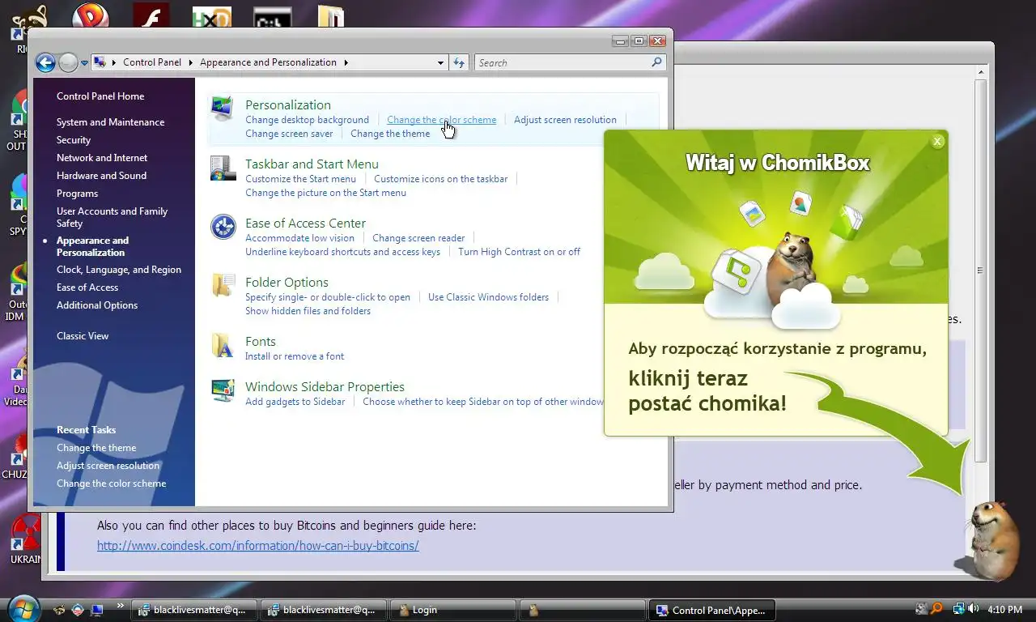Click the third quick launch icon
Image resolution: width=1036 pixels, height=622 pixels.
[x=97, y=609]
